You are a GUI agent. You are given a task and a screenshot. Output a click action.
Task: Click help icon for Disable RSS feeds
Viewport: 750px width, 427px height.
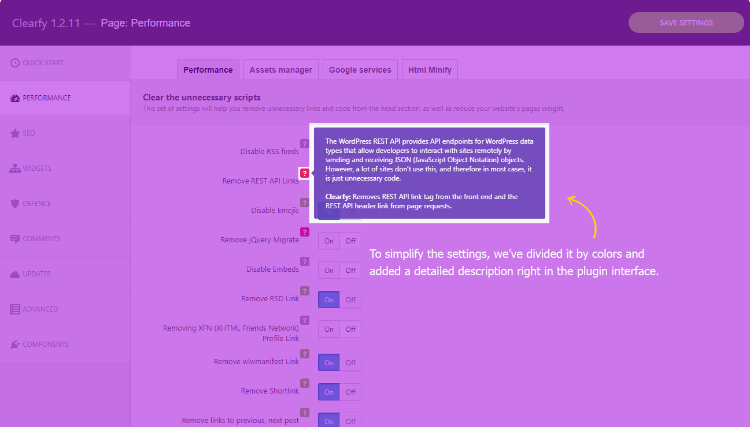(305, 144)
